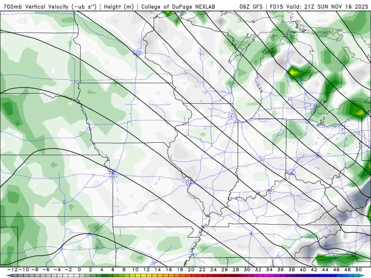Click the "48" color scale label
The width and height of the screenshot is (371, 278).
347,270
